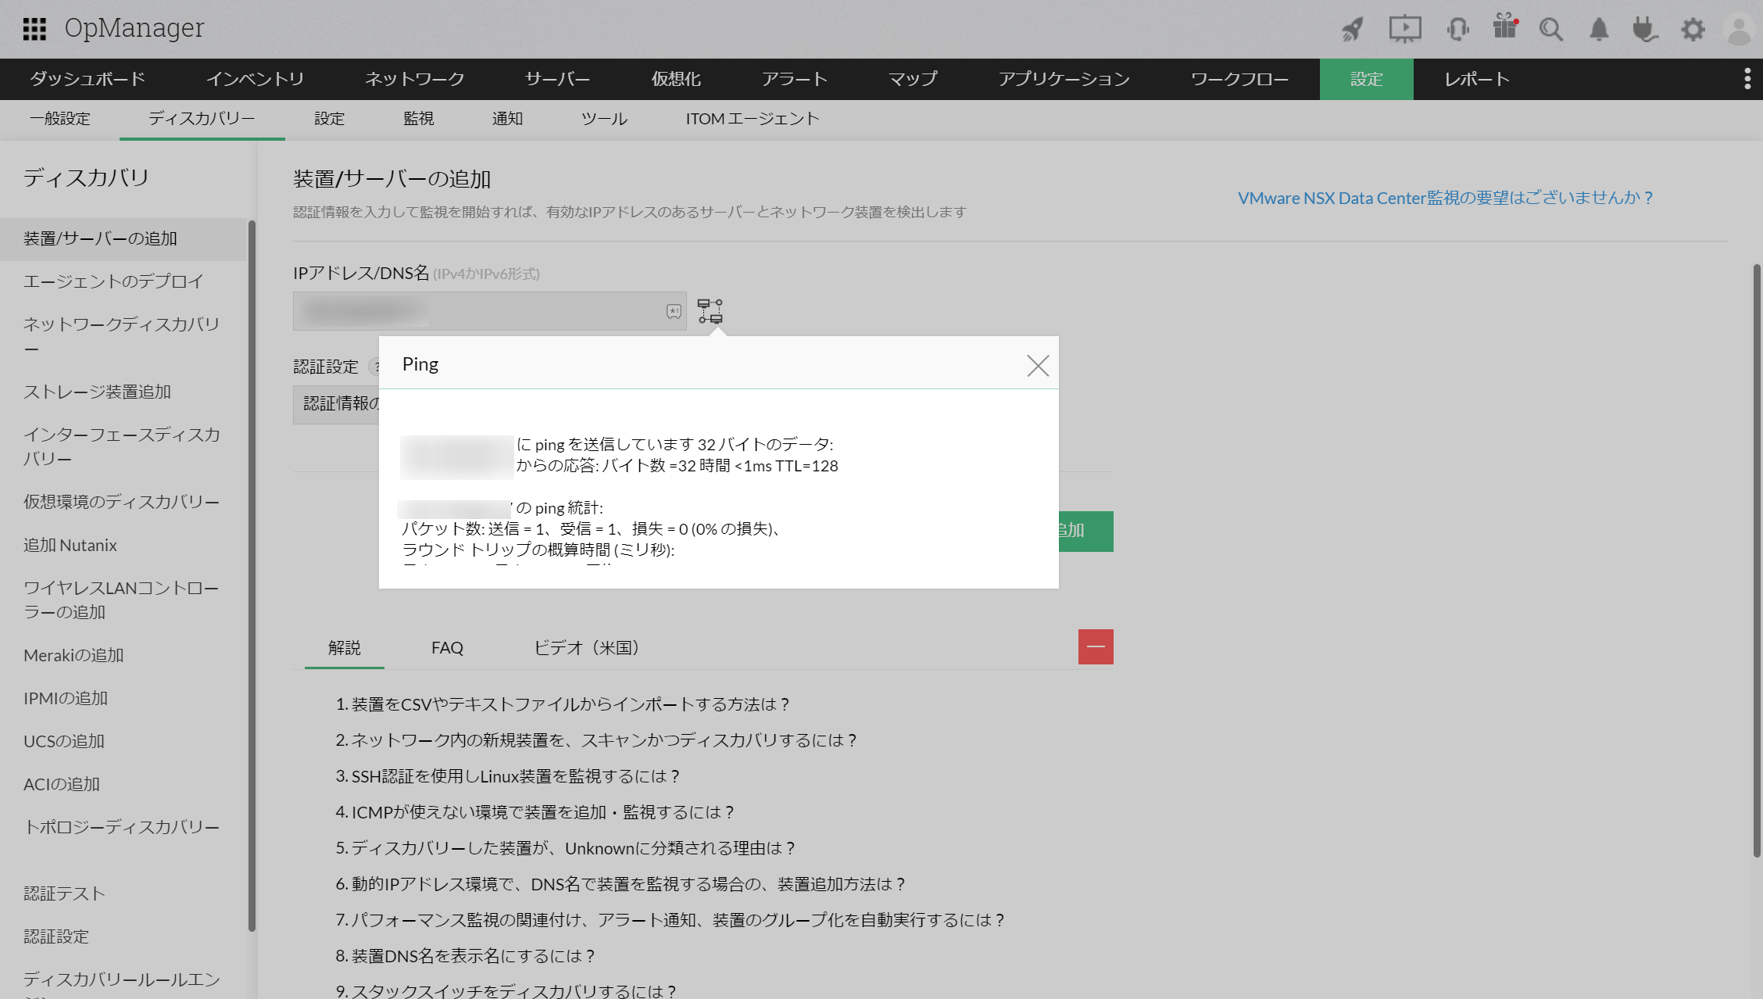Open the apps grid launcher
Screen dimensions: 1763x999
point(34,29)
